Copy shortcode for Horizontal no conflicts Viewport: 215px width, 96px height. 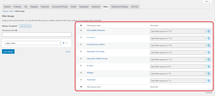click(208, 46)
